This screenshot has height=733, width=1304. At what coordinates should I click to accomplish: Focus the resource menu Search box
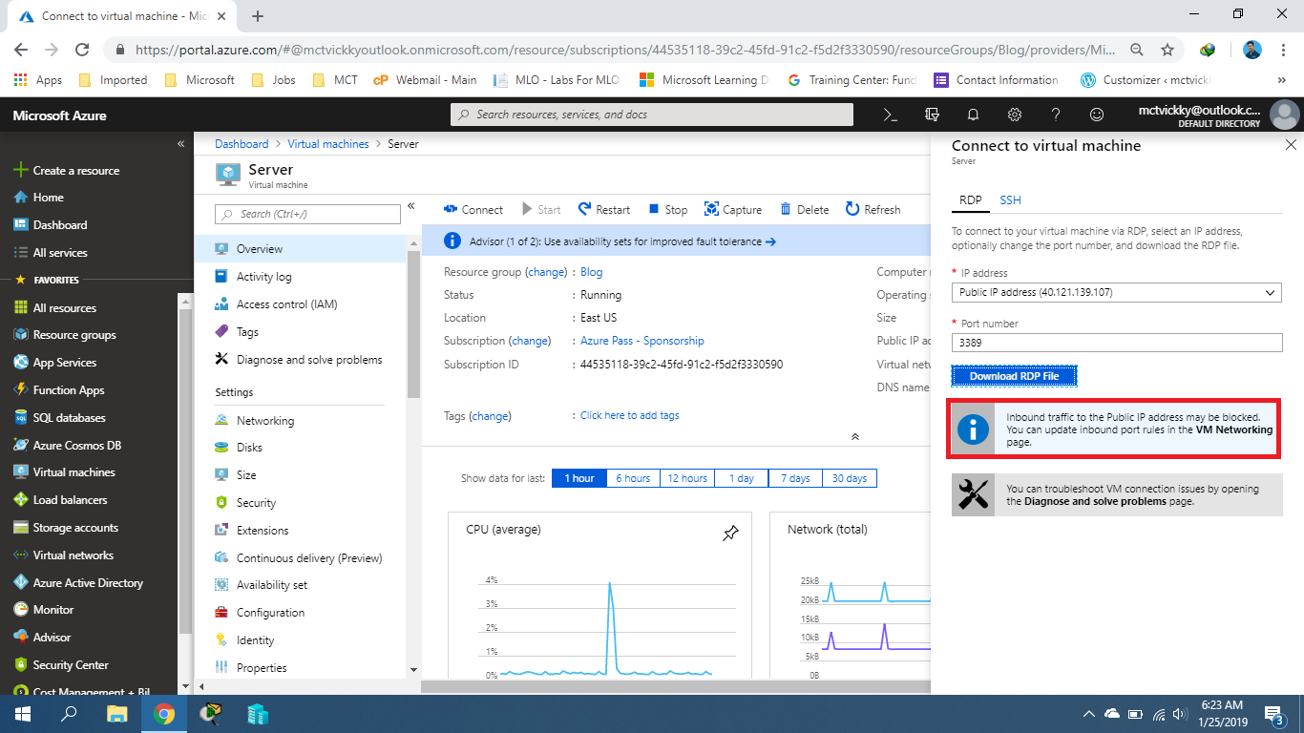pyautogui.click(x=307, y=214)
